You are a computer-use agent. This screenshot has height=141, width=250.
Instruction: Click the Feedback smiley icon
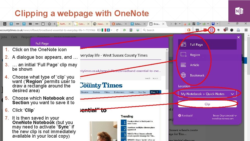(179, 115)
